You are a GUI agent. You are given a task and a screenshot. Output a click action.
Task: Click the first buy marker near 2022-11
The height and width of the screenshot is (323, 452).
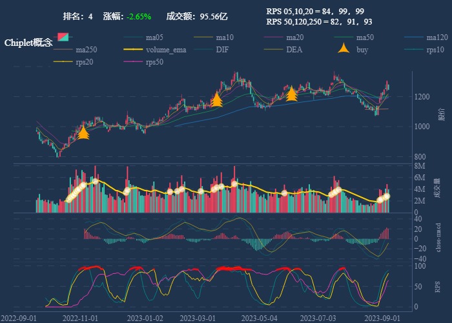tap(83, 133)
